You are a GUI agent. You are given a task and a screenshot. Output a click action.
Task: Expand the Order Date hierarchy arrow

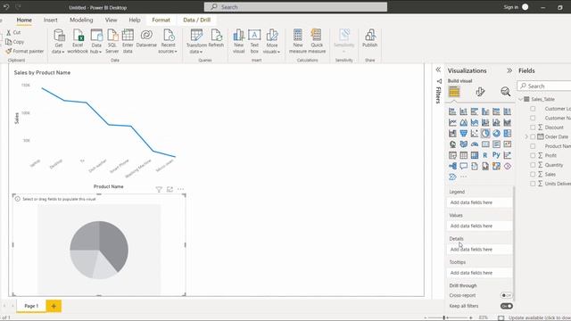point(526,136)
